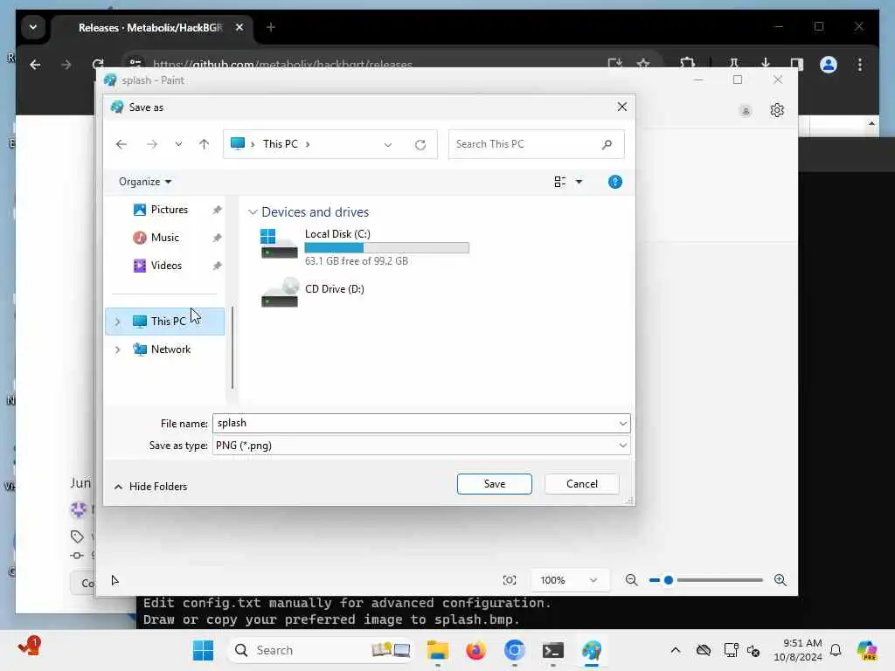Open Terminal from taskbar
The width and height of the screenshot is (895, 671).
point(553,650)
